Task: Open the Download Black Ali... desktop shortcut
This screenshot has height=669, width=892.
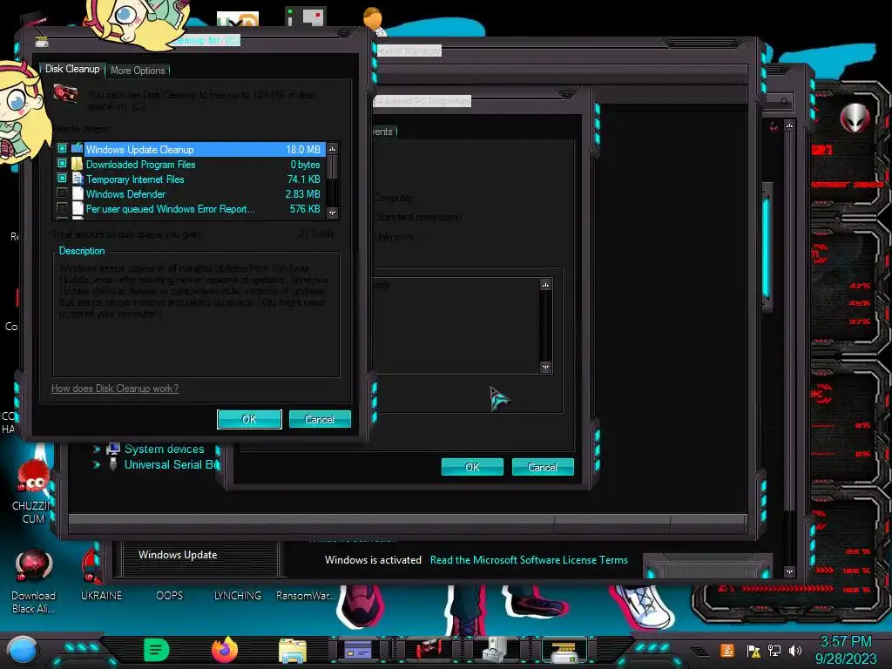Action: [x=34, y=581]
